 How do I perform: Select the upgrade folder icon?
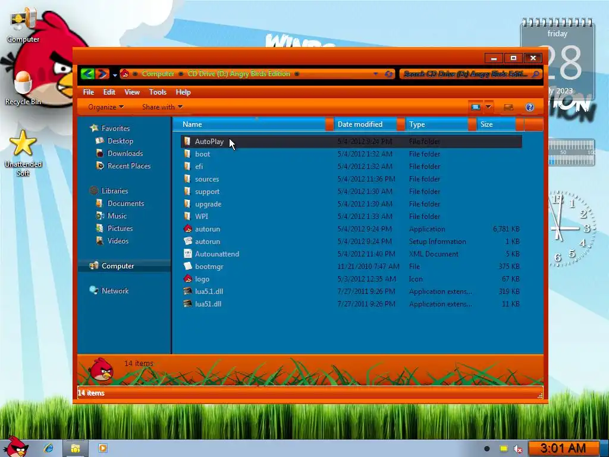click(x=187, y=204)
